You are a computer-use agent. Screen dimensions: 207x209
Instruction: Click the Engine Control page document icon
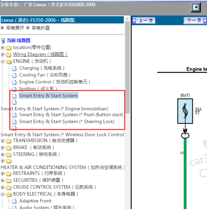coord(14,82)
